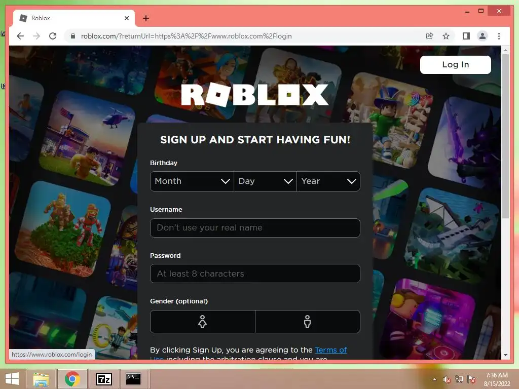Image resolution: width=519 pixels, height=389 pixels.
Task: Click the padlock site info icon
Action: pyautogui.click(x=73, y=36)
